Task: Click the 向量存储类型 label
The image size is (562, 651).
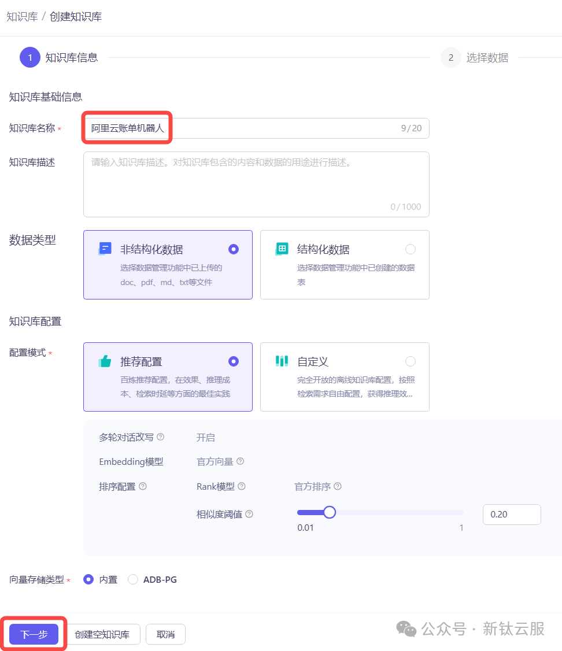Action: coord(36,579)
